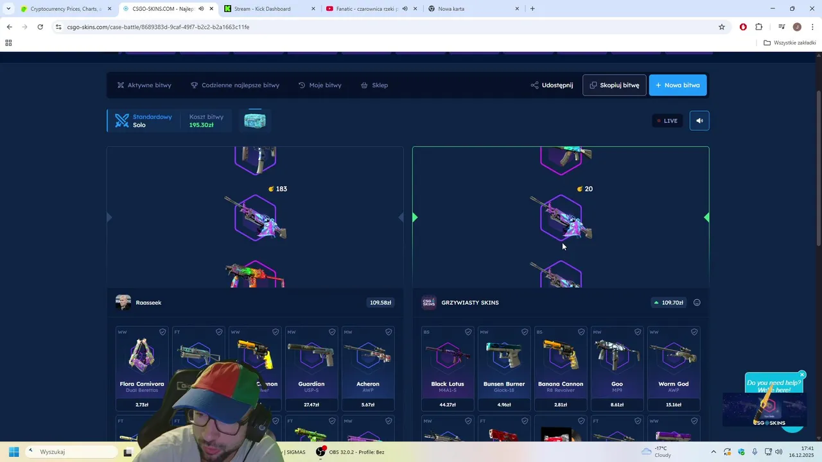Image resolution: width=822 pixels, height=462 pixels.
Task: Bookmark this page with the star icon
Action: point(722,27)
